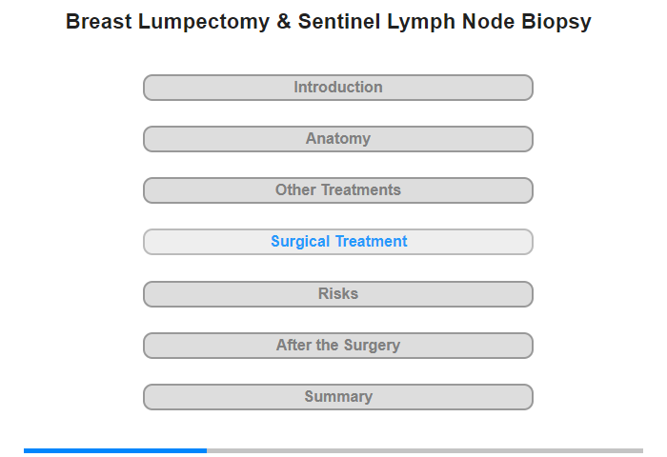Open the highlighted Surgical Treatment section
This screenshot has height=457, width=667.
pyautogui.click(x=337, y=242)
